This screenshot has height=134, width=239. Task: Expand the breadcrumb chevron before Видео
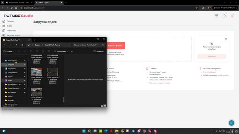[32, 45]
